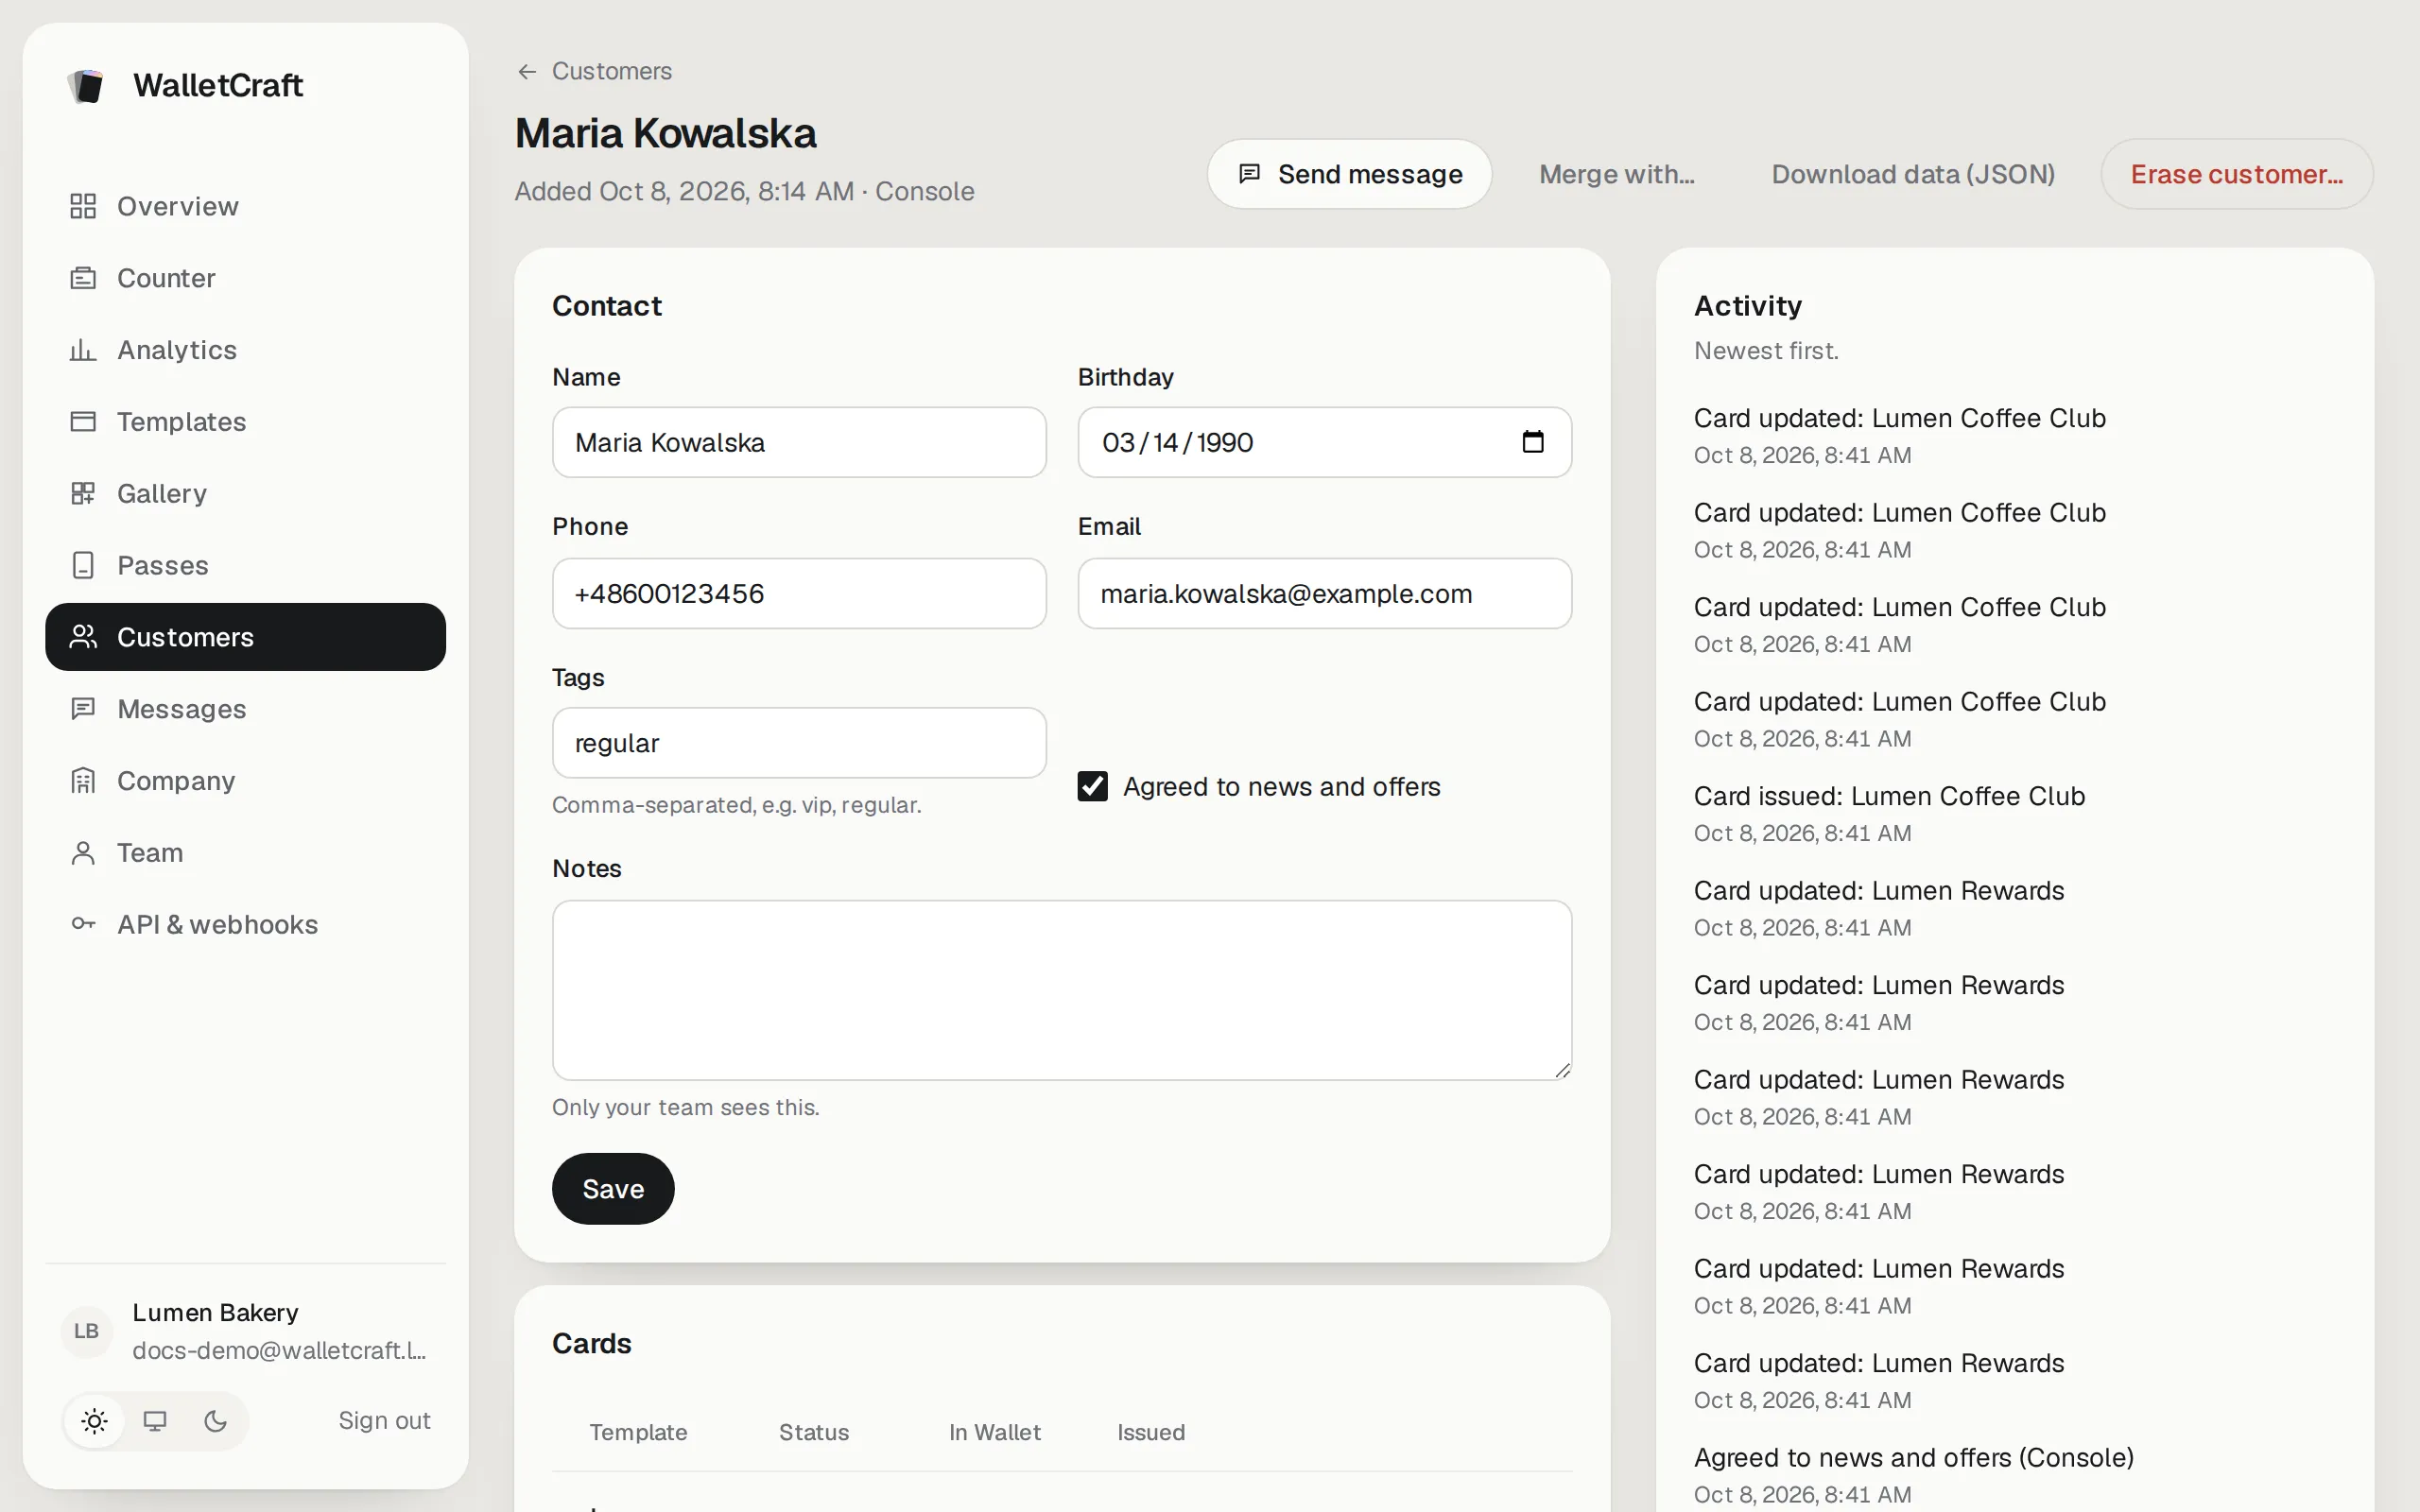
Task: Open the Company settings page
Action: pyautogui.click(x=245, y=781)
